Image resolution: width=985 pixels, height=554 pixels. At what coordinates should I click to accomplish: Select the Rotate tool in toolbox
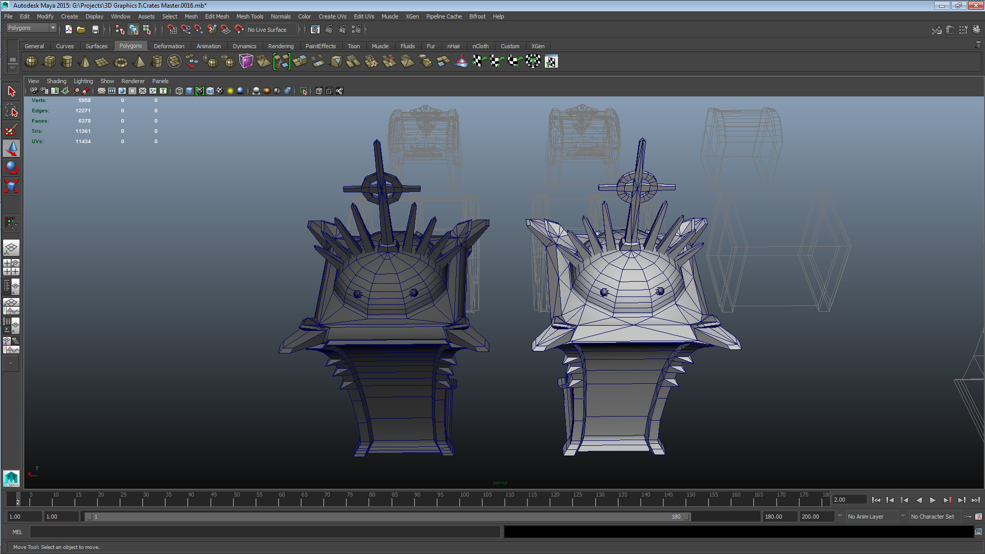coord(11,167)
